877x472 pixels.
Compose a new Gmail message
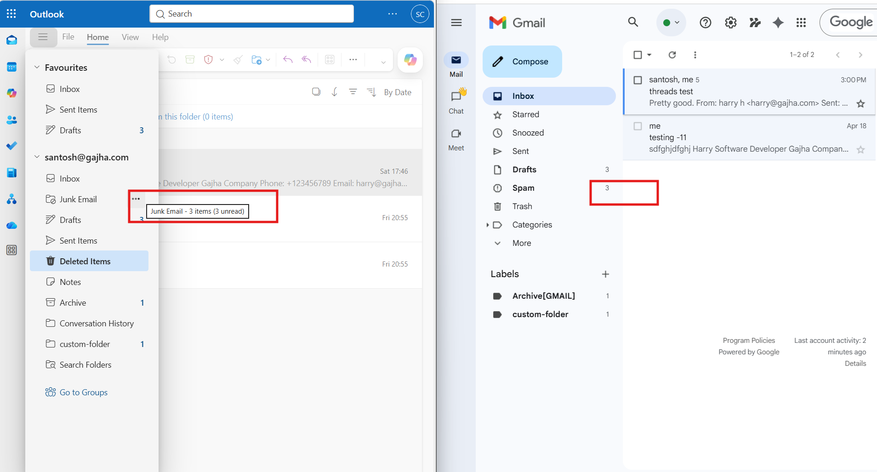(x=522, y=62)
